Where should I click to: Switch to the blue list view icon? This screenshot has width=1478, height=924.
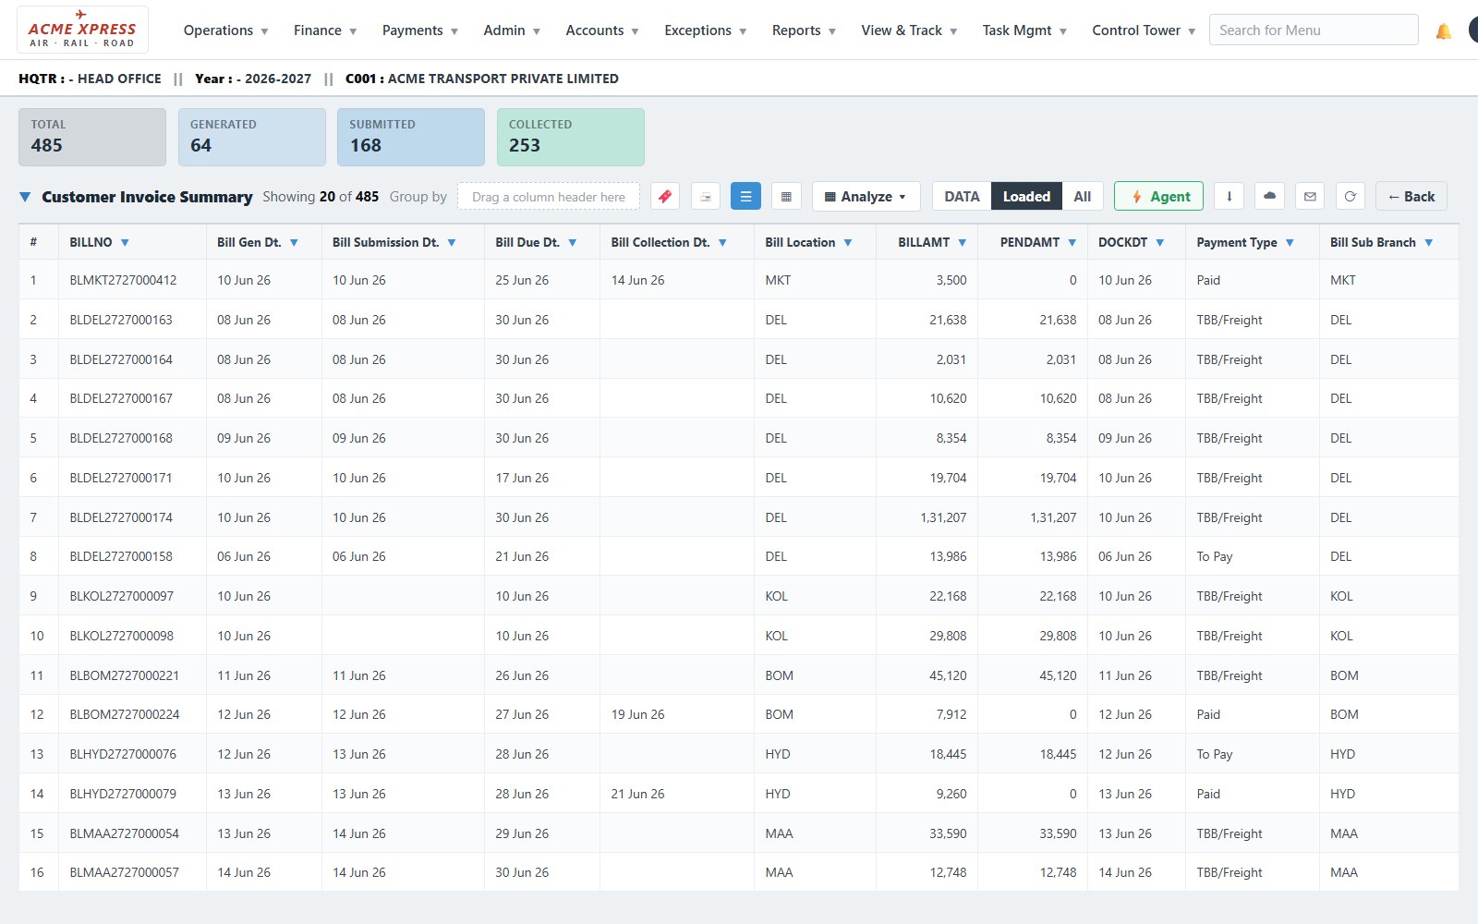[745, 197]
